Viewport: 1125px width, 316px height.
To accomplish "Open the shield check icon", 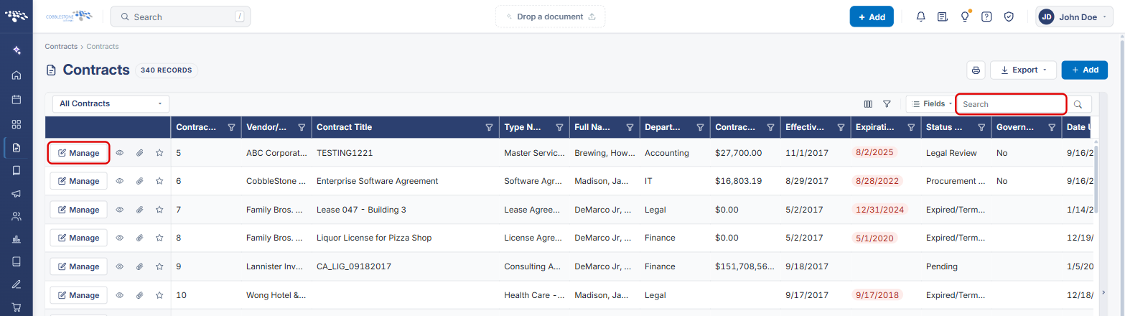I will tap(1009, 17).
